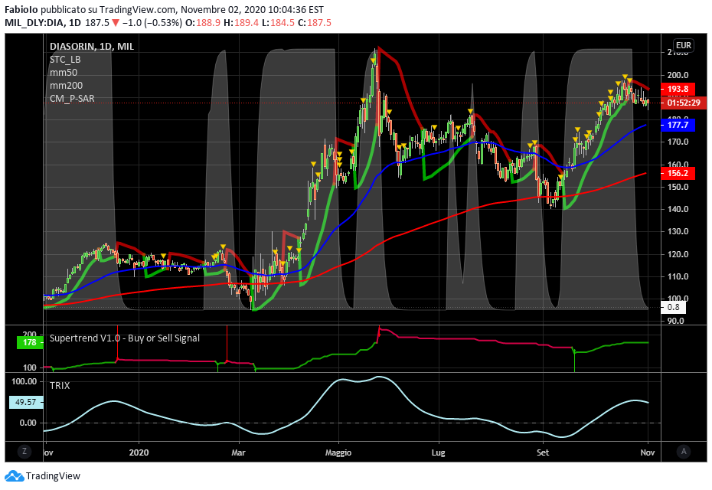The image size is (712, 490).
Task: Click the MIL_DLY:DIA, 1D symbol header
Action: click(43, 23)
